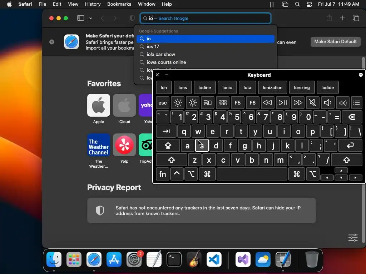This screenshot has width=366, height=274.
Task: Mute sound with the mute key
Action: coord(312,103)
